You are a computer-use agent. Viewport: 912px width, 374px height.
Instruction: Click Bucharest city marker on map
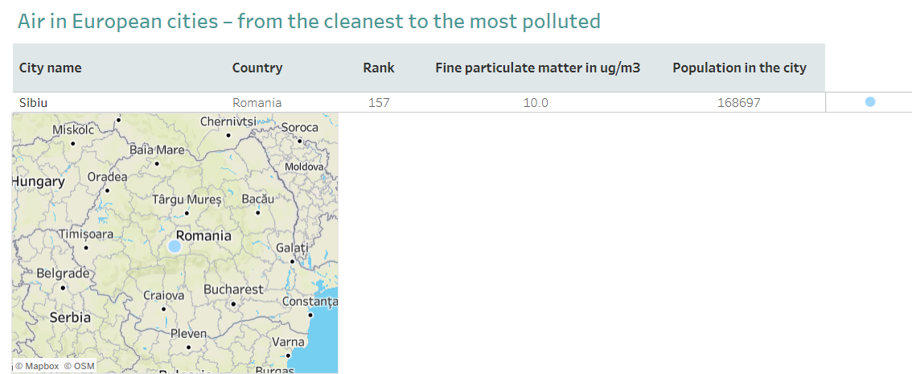[x=233, y=303]
